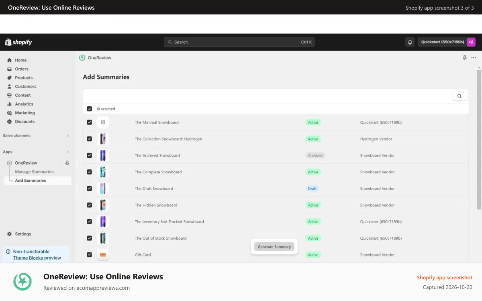This screenshot has width=482, height=301.
Task: Open the three-dot more actions menu
Action: [x=474, y=58]
